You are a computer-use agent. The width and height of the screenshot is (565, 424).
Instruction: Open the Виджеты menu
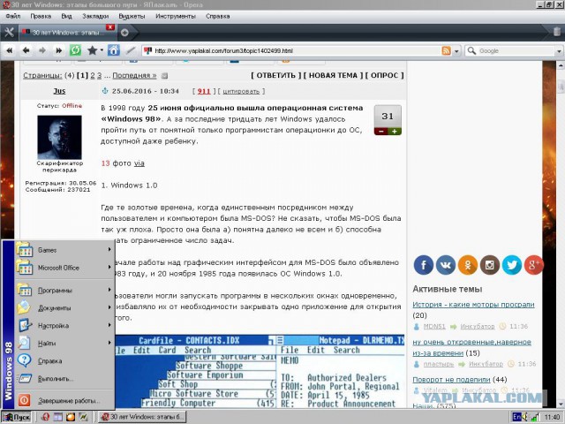point(132,16)
